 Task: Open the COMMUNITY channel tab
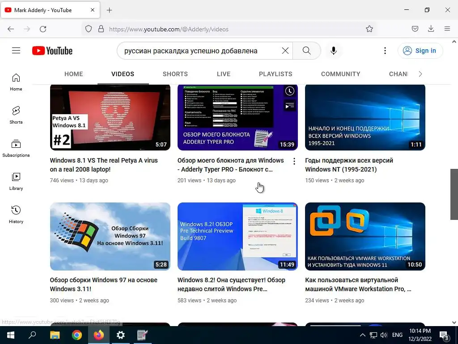pos(340,74)
